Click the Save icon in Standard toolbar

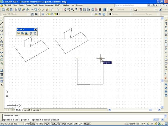(x=11, y=9)
